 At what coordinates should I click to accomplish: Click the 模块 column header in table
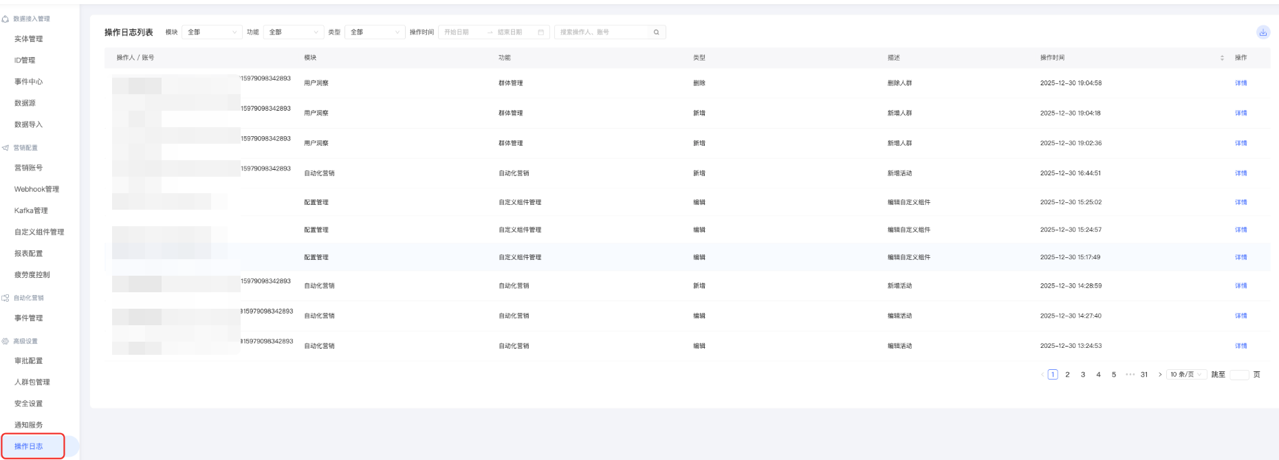pos(310,58)
